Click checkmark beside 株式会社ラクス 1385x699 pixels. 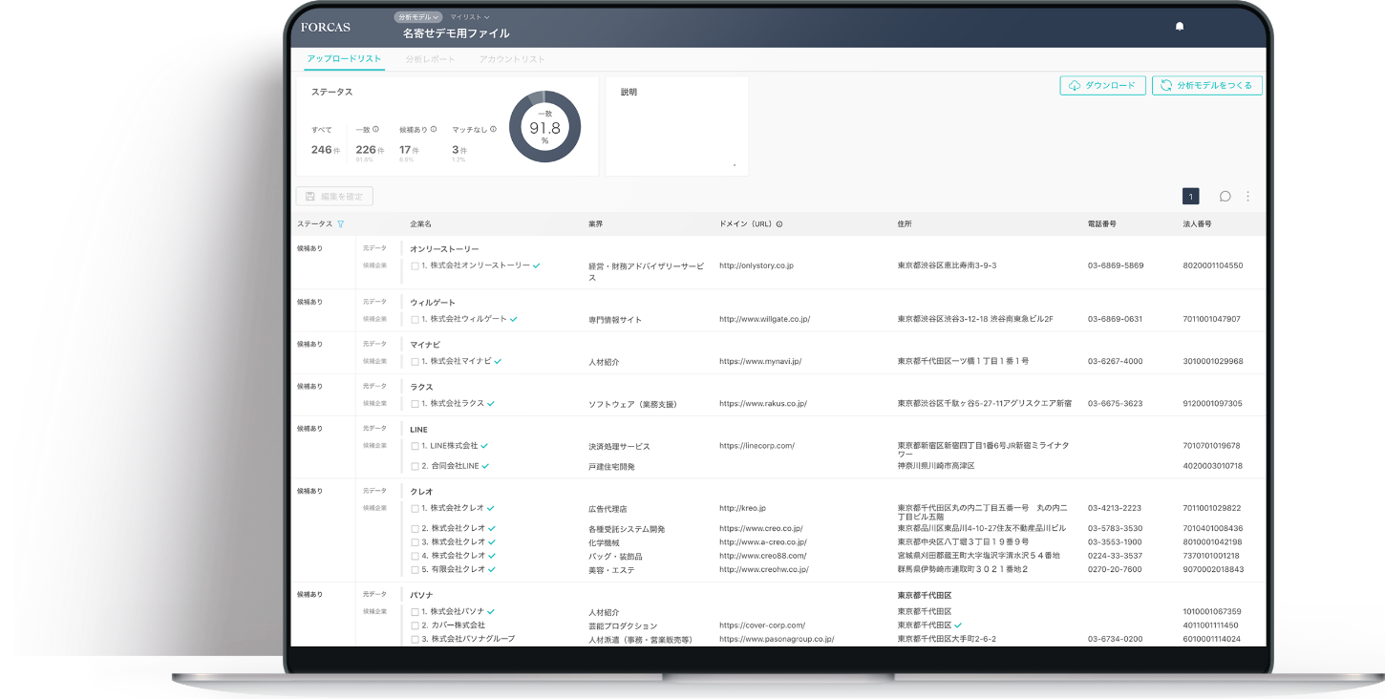coord(491,403)
